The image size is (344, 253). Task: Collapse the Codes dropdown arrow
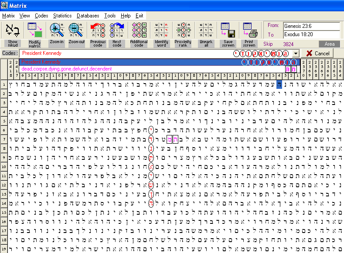click(296, 54)
